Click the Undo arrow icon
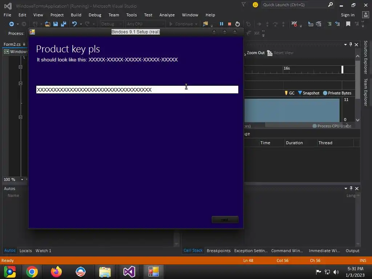Viewport: 372px width, 279px height. (x=74, y=24)
